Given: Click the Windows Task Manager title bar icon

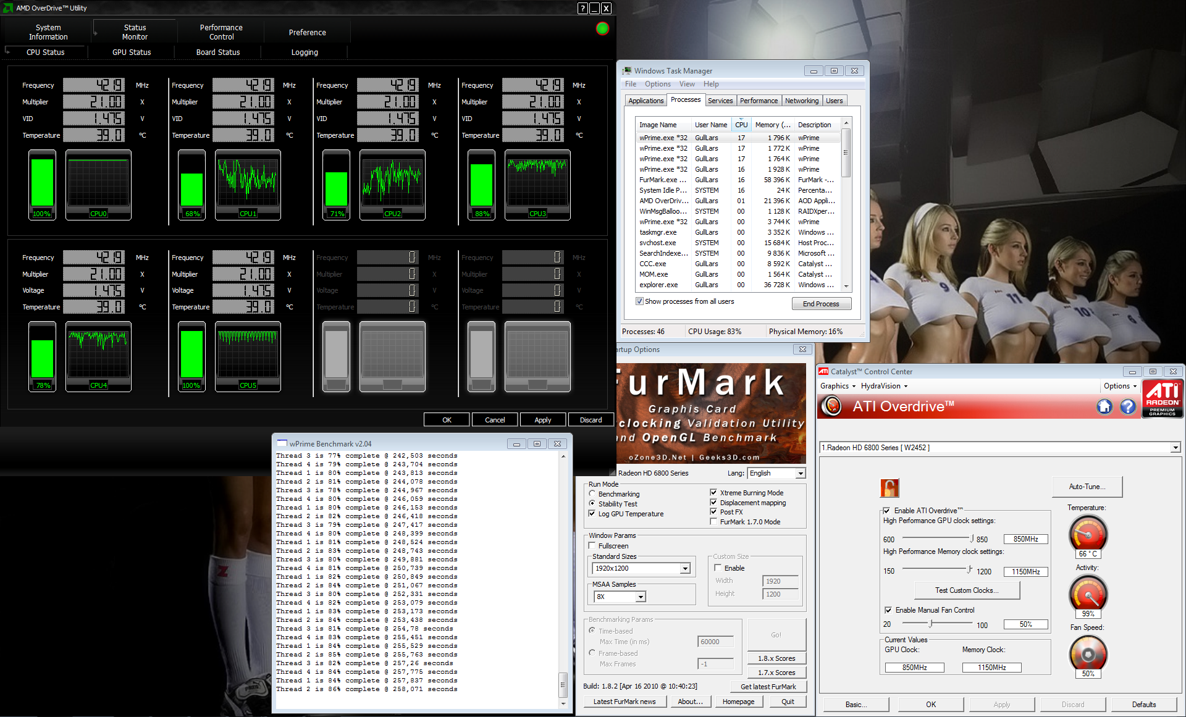Looking at the screenshot, I should point(627,71).
